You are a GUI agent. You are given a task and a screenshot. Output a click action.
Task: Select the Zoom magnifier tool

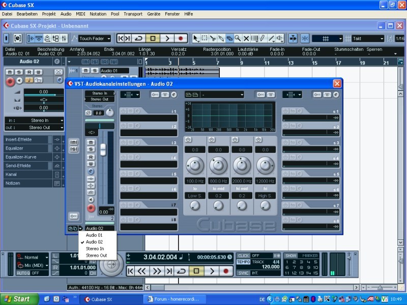pyautogui.click(x=238, y=39)
